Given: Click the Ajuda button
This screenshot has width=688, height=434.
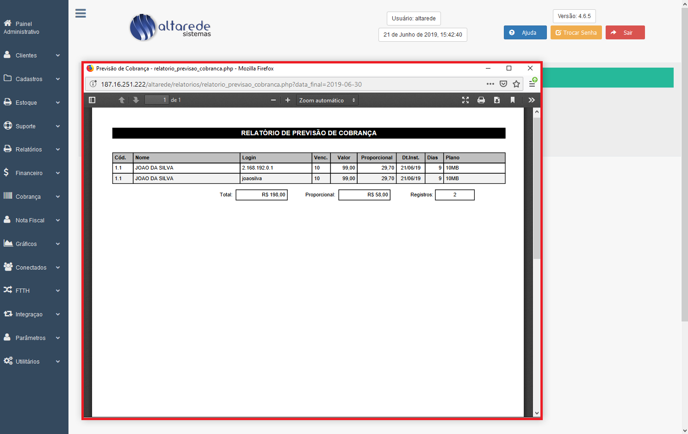Looking at the screenshot, I should (525, 32).
